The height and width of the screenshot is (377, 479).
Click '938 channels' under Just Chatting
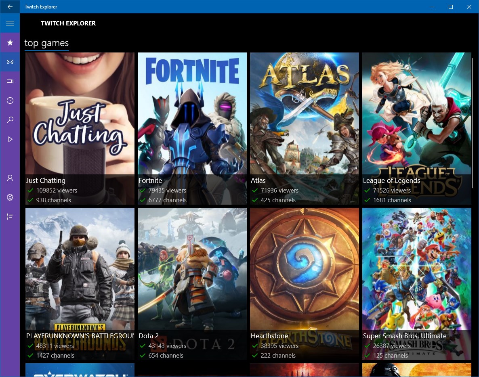click(x=53, y=200)
